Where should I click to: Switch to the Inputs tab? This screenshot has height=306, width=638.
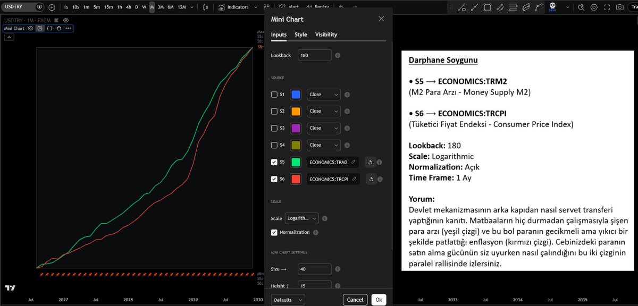(x=279, y=35)
